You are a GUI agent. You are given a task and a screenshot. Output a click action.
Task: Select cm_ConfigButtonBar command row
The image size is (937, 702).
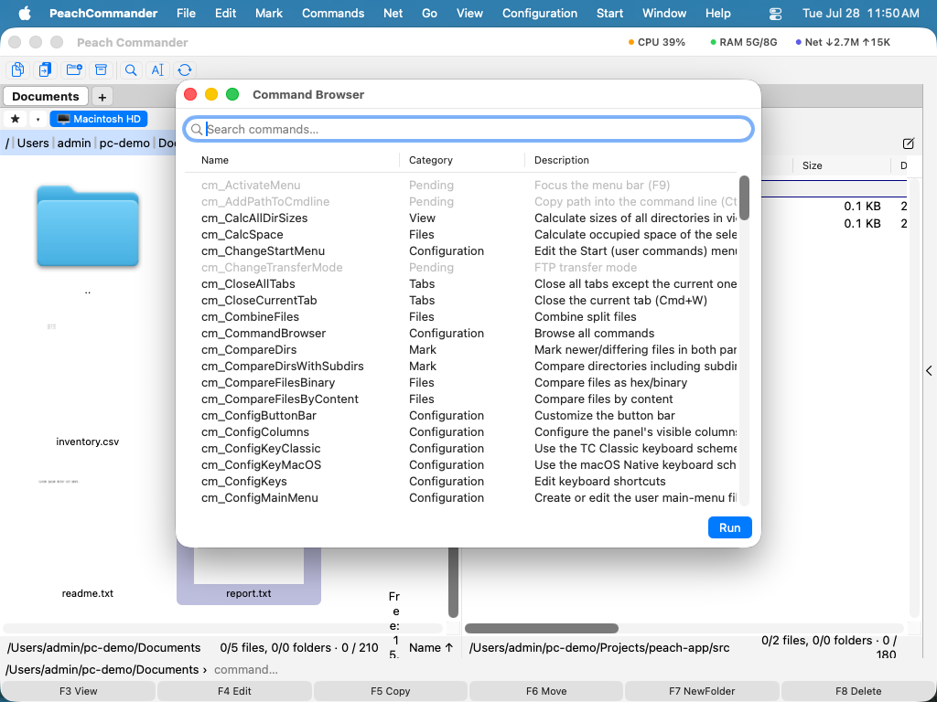point(461,415)
